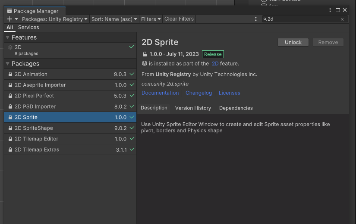Switch to the All tab

[x=9, y=28]
